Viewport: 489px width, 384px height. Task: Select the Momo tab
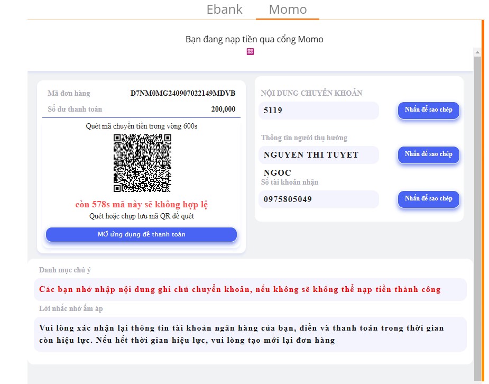288,10
